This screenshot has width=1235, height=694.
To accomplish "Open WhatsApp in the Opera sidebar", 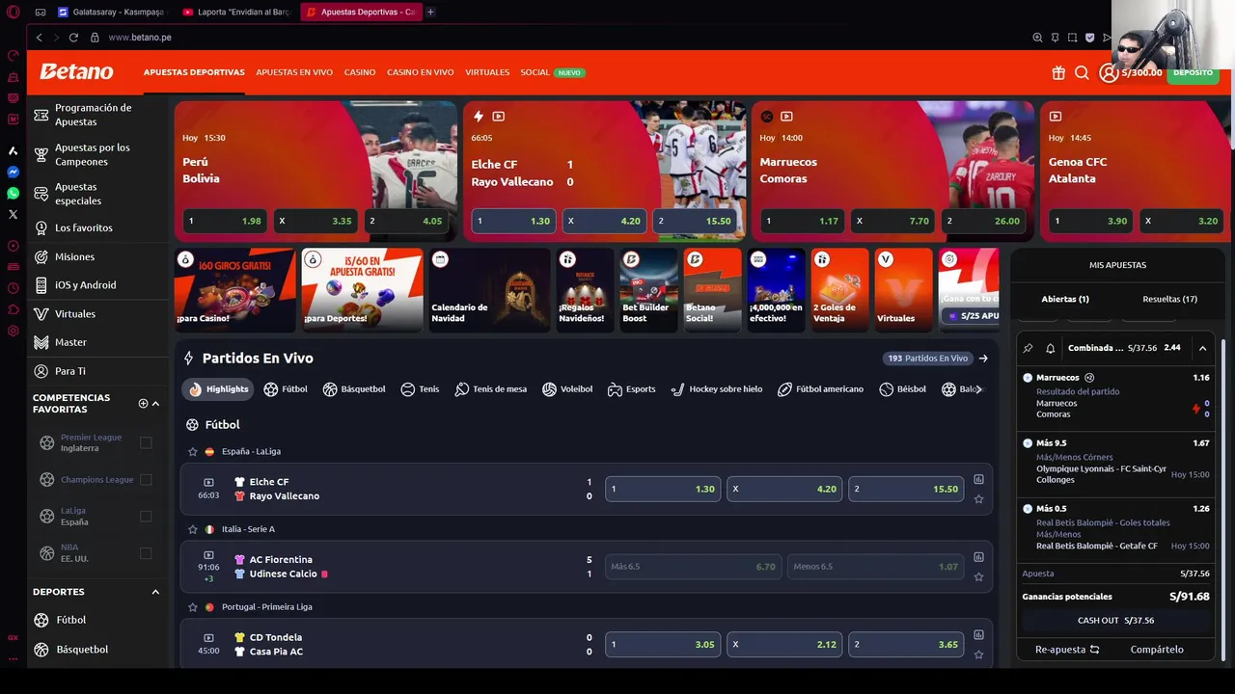I will 13,193.
